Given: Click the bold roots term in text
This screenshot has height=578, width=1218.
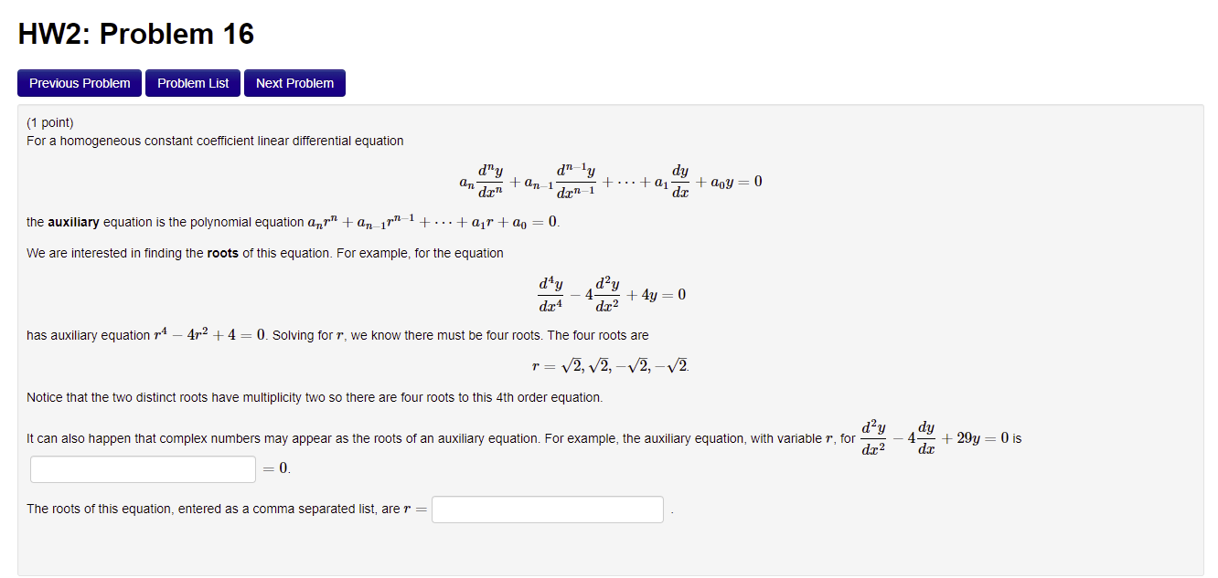Looking at the screenshot, I should click(224, 252).
